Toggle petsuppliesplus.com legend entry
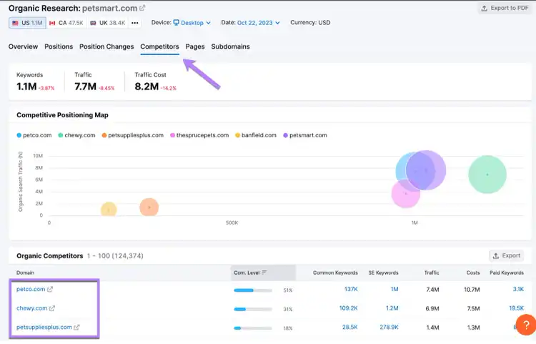Screen dimensions: 536x344 (132, 135)
